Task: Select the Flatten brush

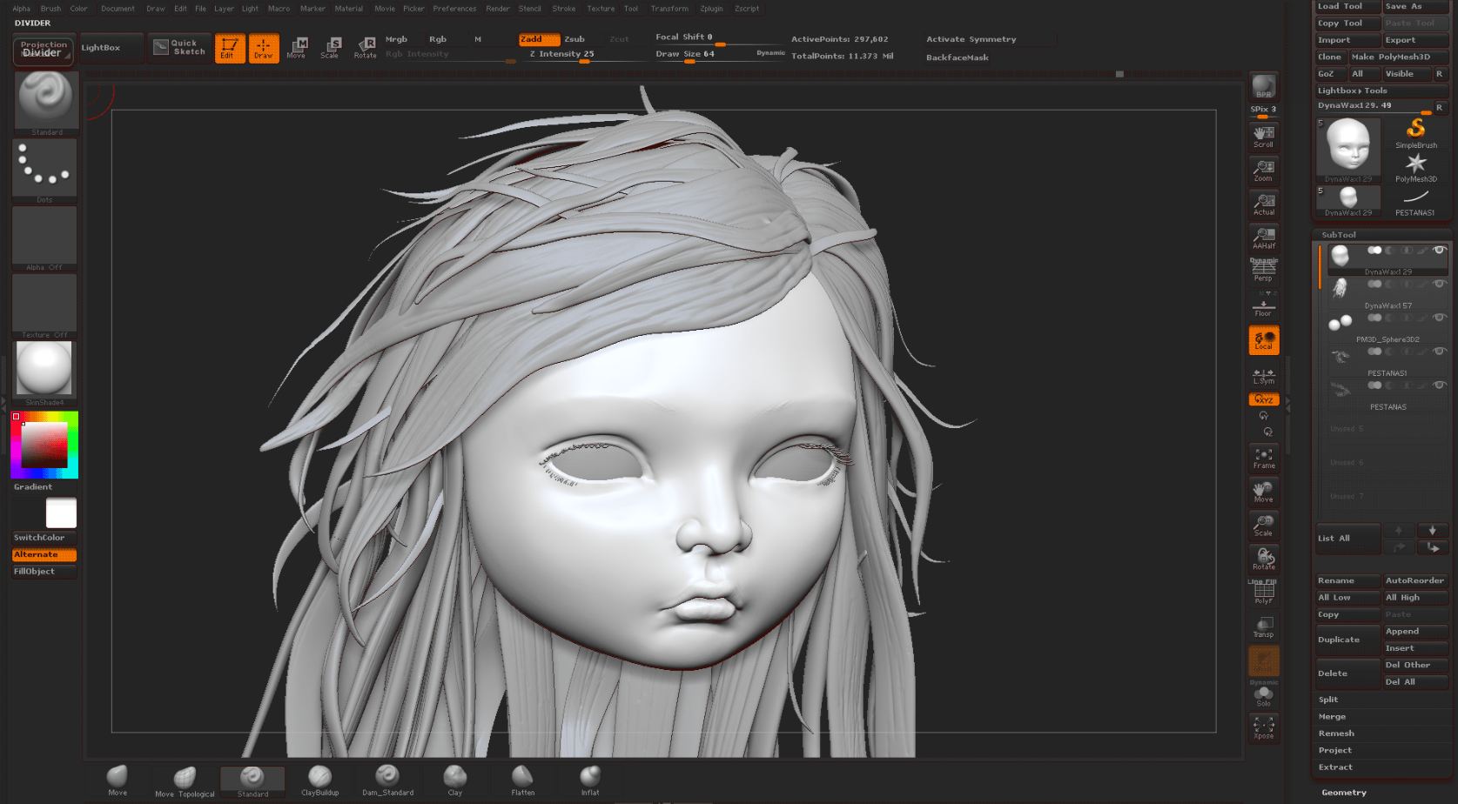Action: (522, 781)
